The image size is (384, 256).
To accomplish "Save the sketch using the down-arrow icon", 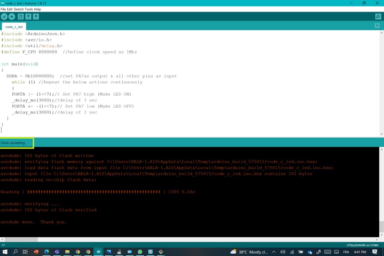I will tap(36, 17).
